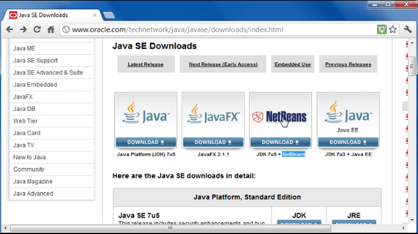
Task: Open Java Embedded in the sidebar
Action: point(35,85)
